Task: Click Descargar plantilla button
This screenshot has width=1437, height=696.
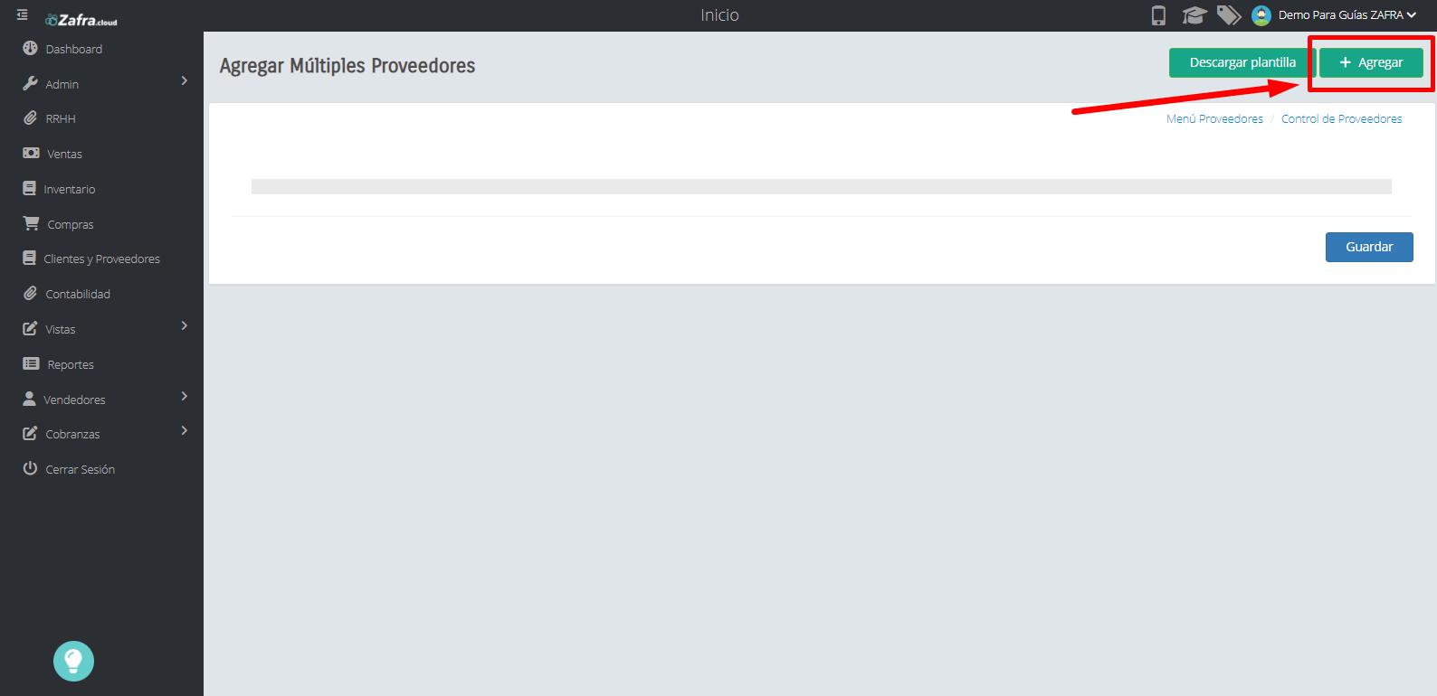Action: tap(1242, 62)
